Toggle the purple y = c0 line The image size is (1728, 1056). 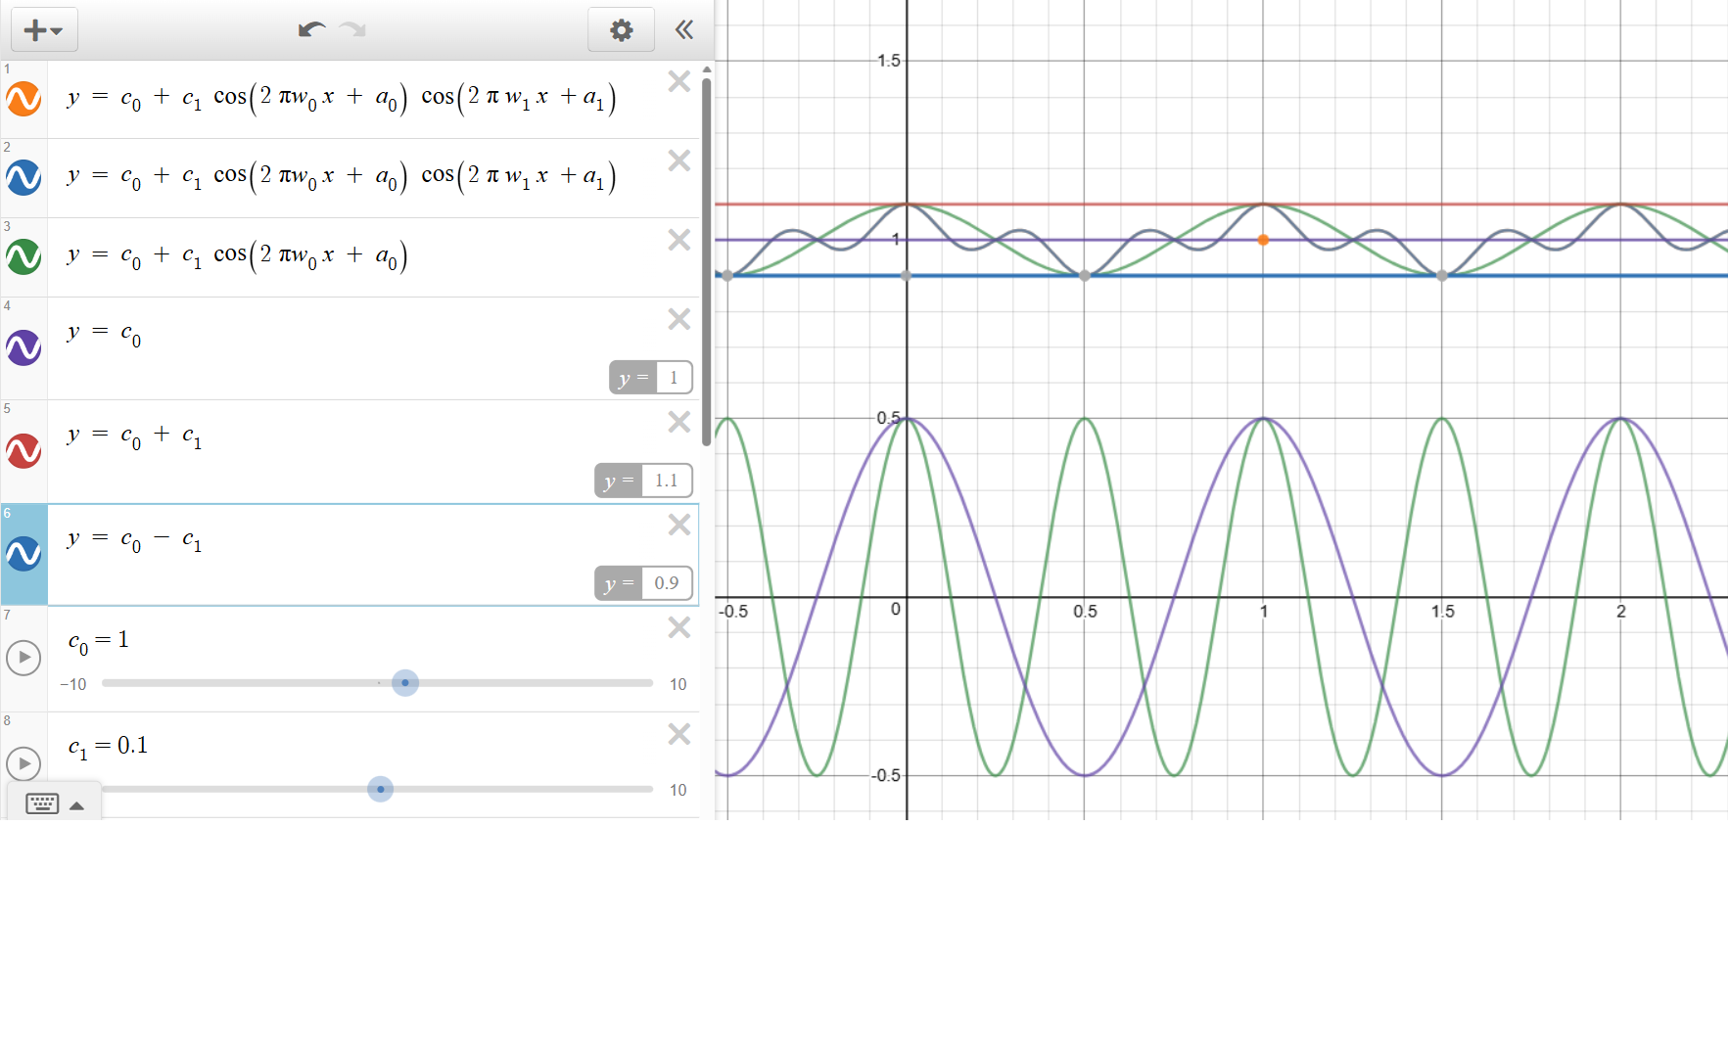pyautogui.click(x=23, y=347)
